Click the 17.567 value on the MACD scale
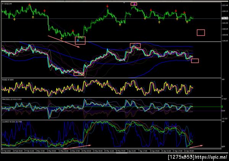Image resolution: width=229 pixels, height=161 pixels. click(x=224, y=99)
